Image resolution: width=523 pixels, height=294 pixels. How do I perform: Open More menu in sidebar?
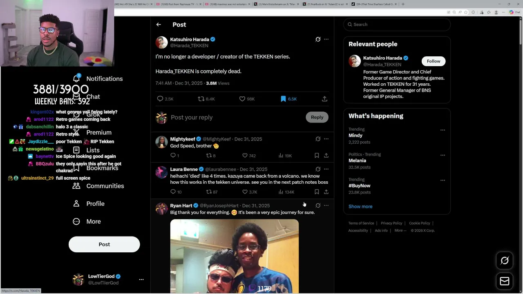point(87,221)
